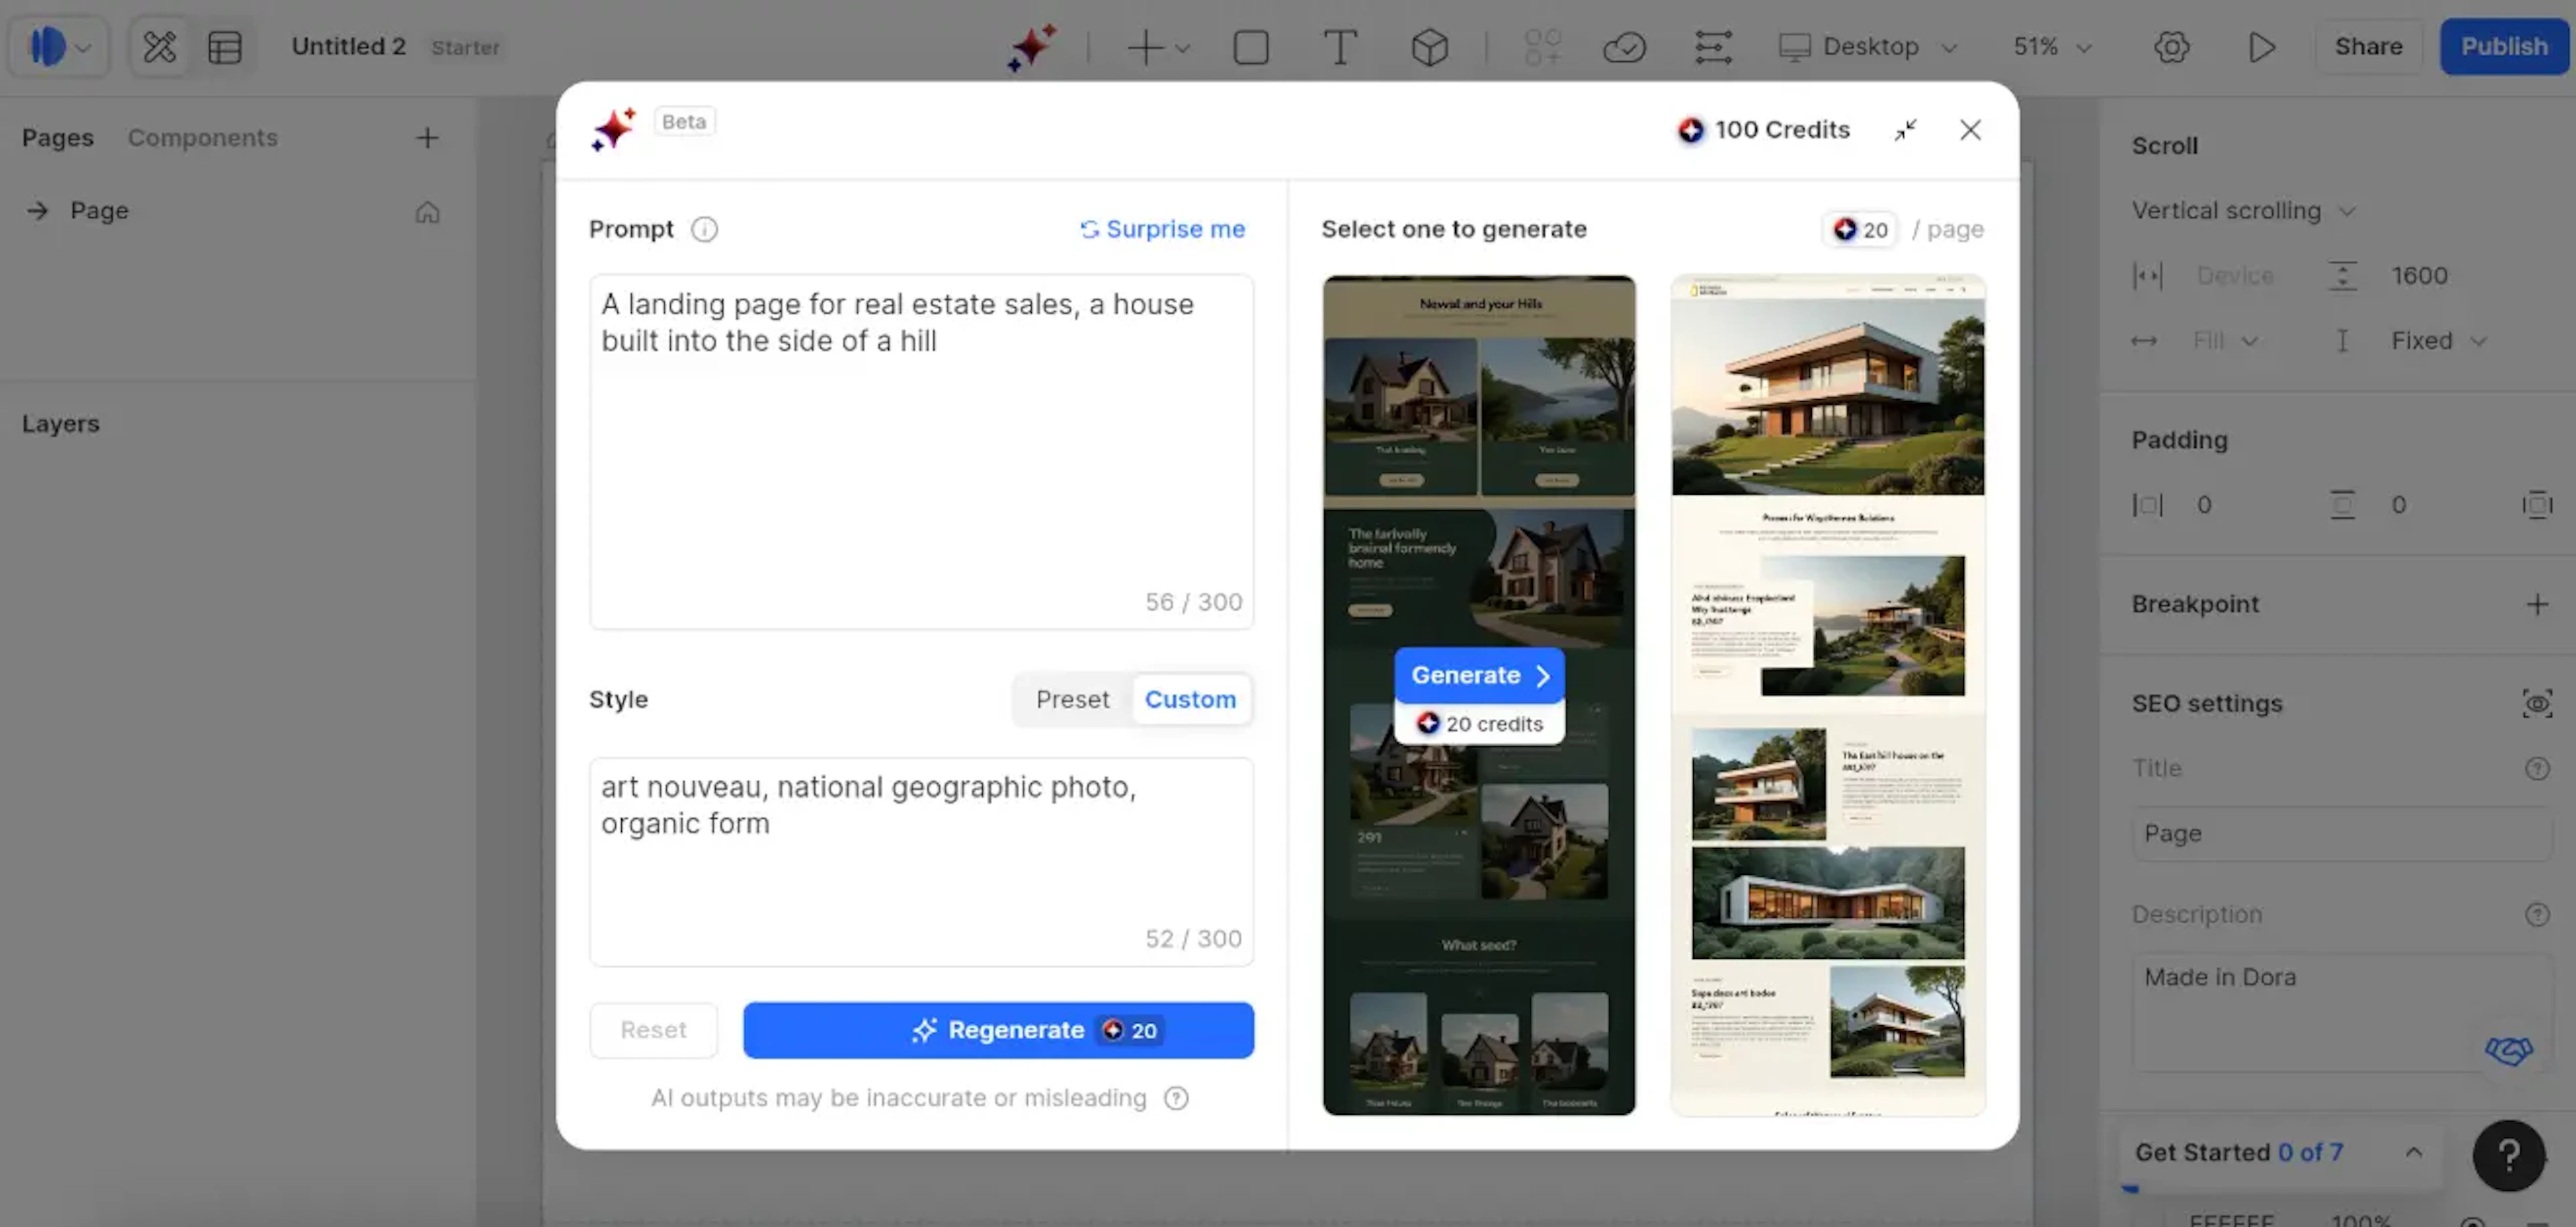Select the Text tool

click(x=1340, y=47)
